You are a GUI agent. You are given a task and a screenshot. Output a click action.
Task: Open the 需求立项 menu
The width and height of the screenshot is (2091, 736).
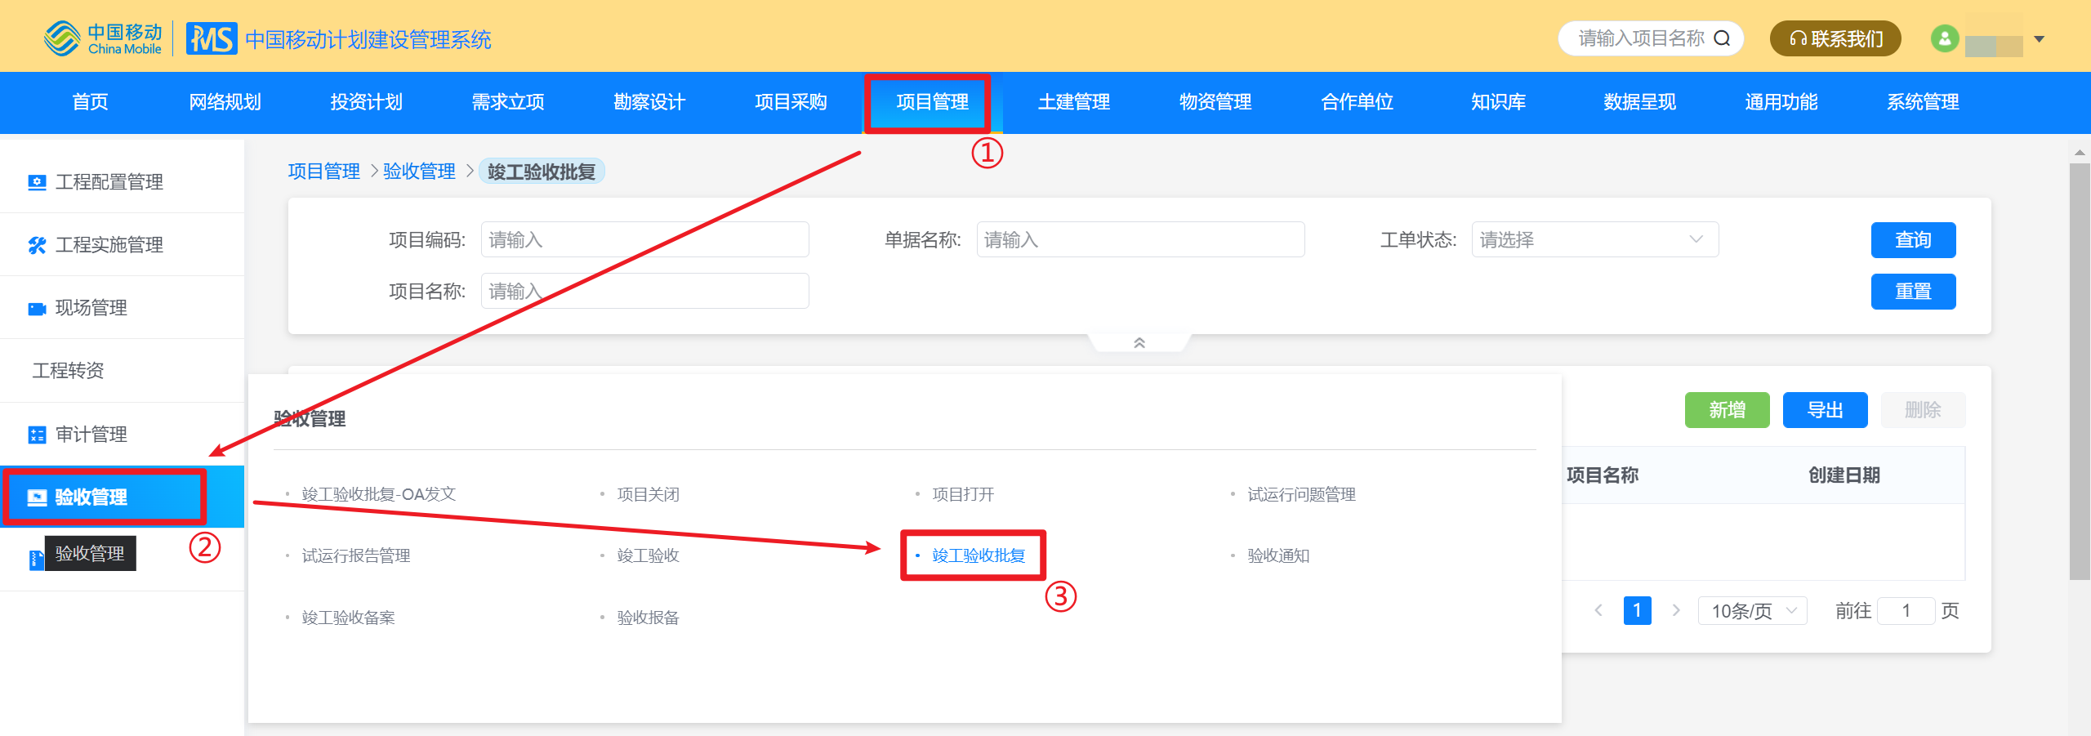coord(508,102)
